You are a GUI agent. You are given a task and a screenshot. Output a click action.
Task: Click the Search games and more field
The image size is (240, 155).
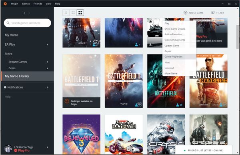[27, 23]
